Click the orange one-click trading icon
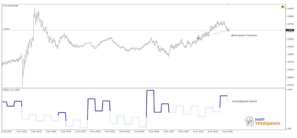The image size is (297, 138). click(x=282, y=7)
